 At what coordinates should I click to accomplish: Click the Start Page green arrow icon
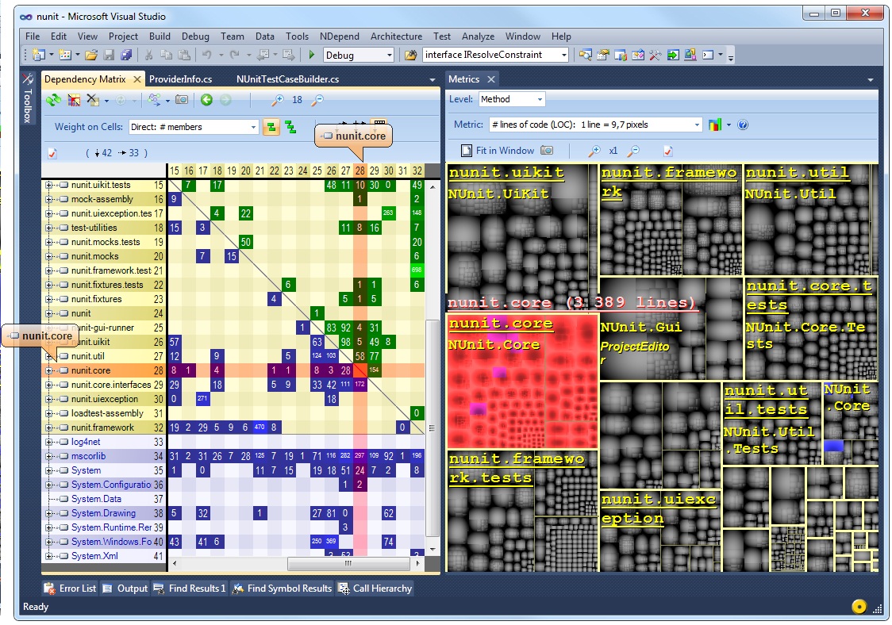click(x=673, y=55)
